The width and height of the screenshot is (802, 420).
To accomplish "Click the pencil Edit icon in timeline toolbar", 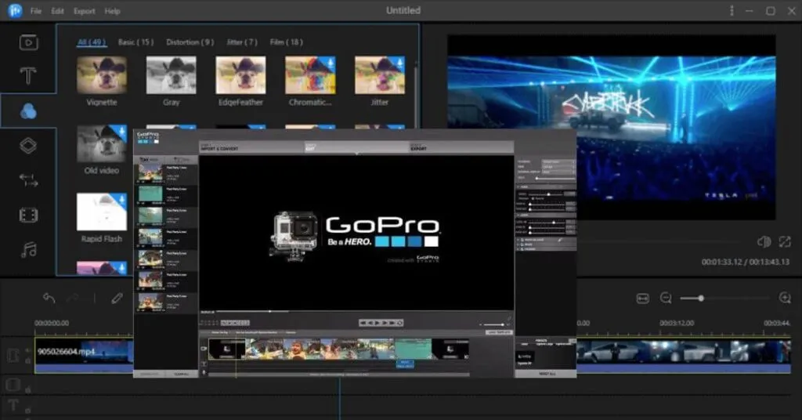I will [x=117, y=298].
